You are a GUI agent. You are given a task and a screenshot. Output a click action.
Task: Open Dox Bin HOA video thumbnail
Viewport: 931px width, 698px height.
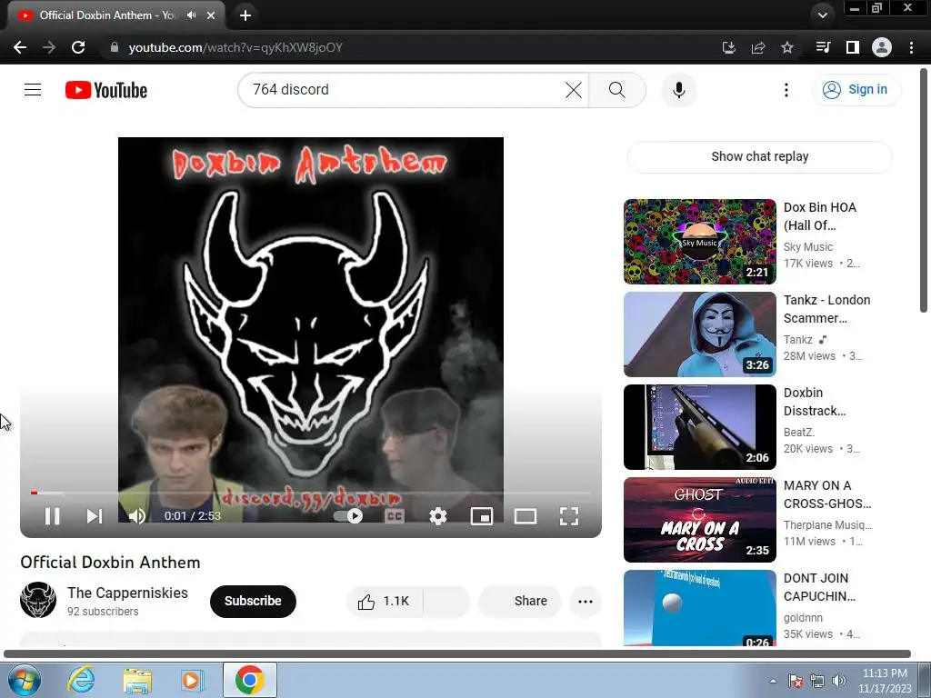pyautogui.click(x=699, y=242)
